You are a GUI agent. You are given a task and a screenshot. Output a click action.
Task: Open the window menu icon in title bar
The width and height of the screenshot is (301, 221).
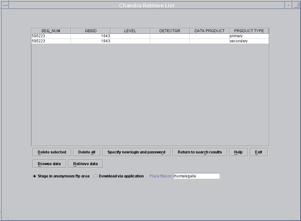tap(5, 5)
